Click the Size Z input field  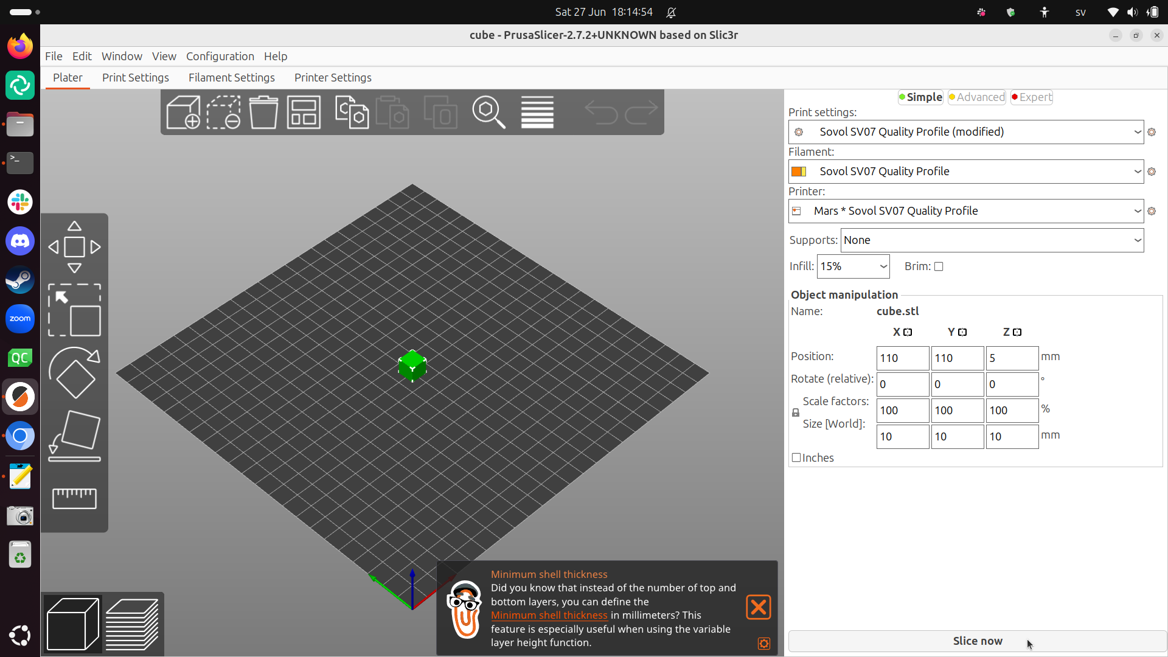(1012, 437)
